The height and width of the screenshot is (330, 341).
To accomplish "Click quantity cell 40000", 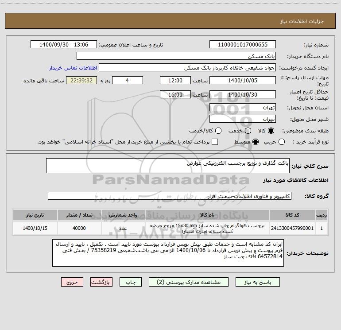I will tap(79, 228).
